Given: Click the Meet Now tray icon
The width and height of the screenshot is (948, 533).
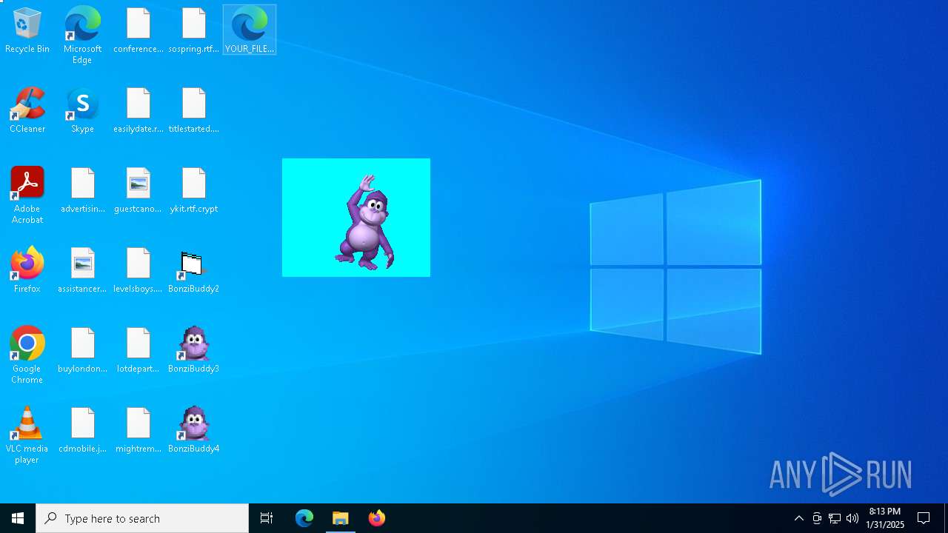Looking at the screenshot, I should 817,518.
